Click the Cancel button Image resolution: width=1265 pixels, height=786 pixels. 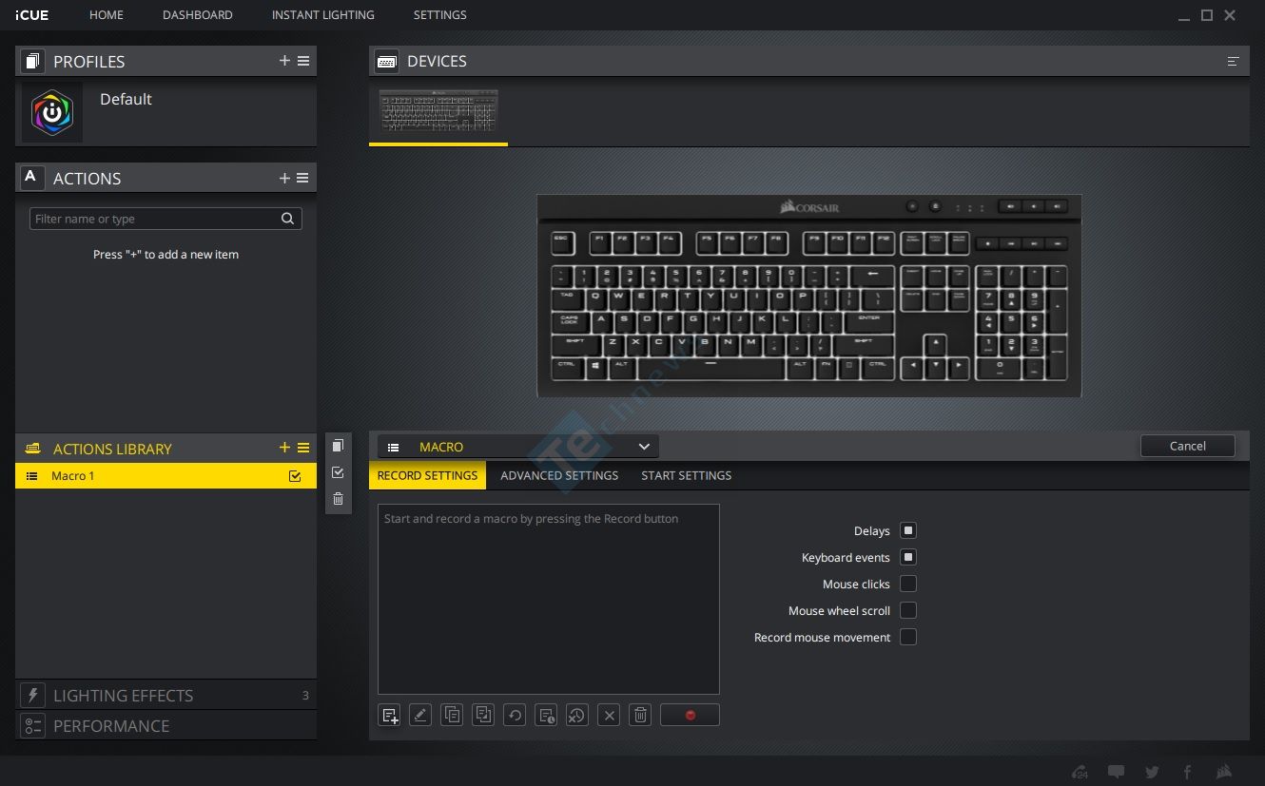pos(1188,446)
